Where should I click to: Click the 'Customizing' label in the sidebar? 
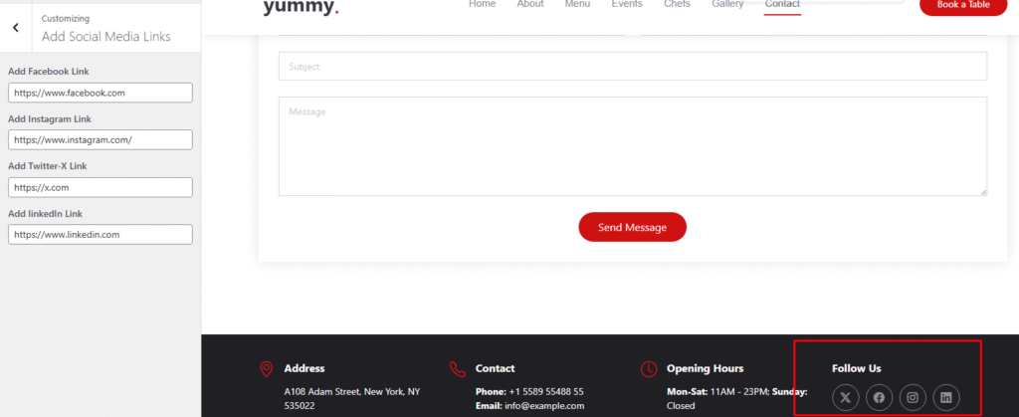click(x=66, y=19)
